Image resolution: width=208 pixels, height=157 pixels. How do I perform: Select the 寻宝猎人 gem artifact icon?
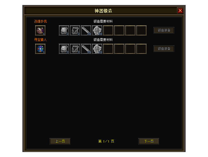point(40,49)
